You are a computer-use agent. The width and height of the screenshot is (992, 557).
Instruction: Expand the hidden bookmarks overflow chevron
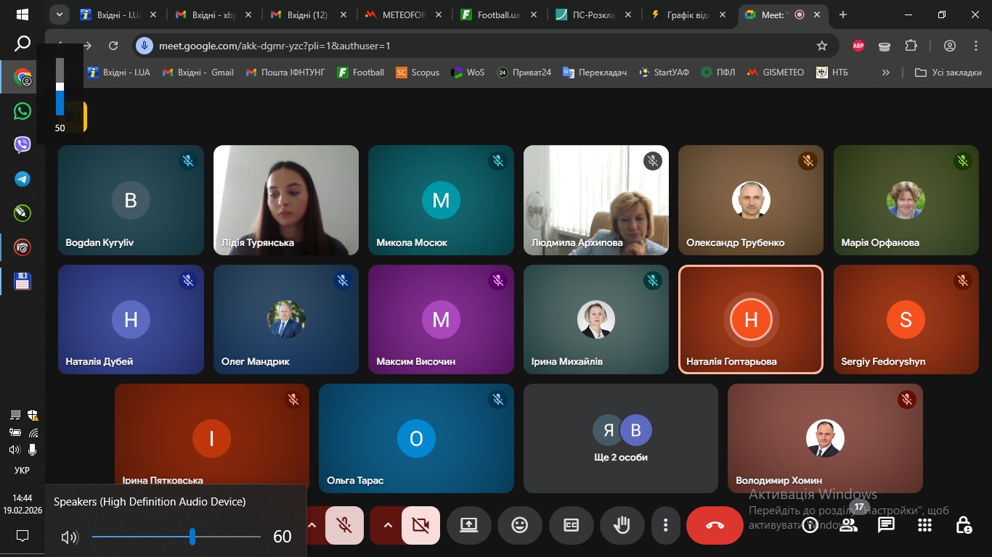click(885, 73)
